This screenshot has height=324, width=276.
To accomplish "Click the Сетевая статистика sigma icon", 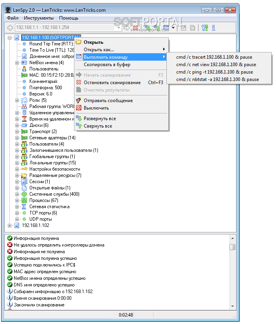I will [x=24, y=207].
